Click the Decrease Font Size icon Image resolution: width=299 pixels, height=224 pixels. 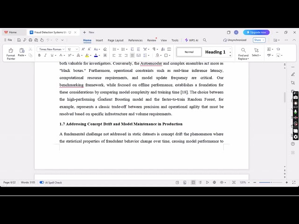[89, 49]
